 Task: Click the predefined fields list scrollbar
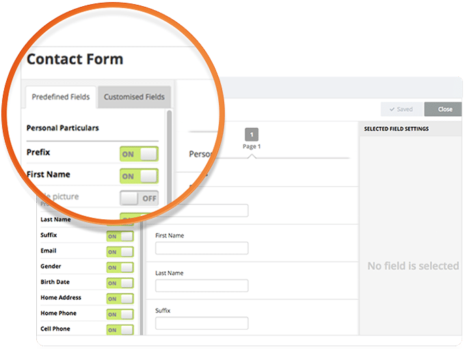coord(170,157)
